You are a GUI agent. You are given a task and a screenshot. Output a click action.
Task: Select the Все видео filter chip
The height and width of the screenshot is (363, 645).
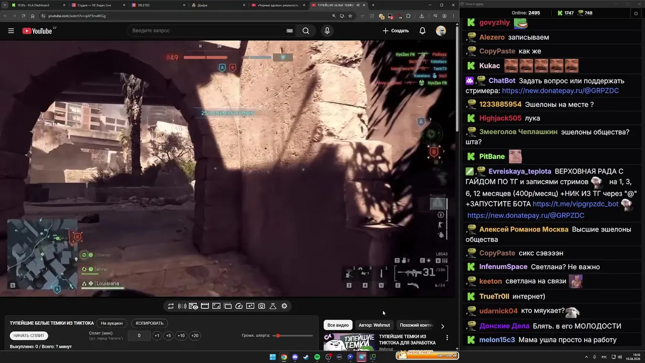click(338, 325)
